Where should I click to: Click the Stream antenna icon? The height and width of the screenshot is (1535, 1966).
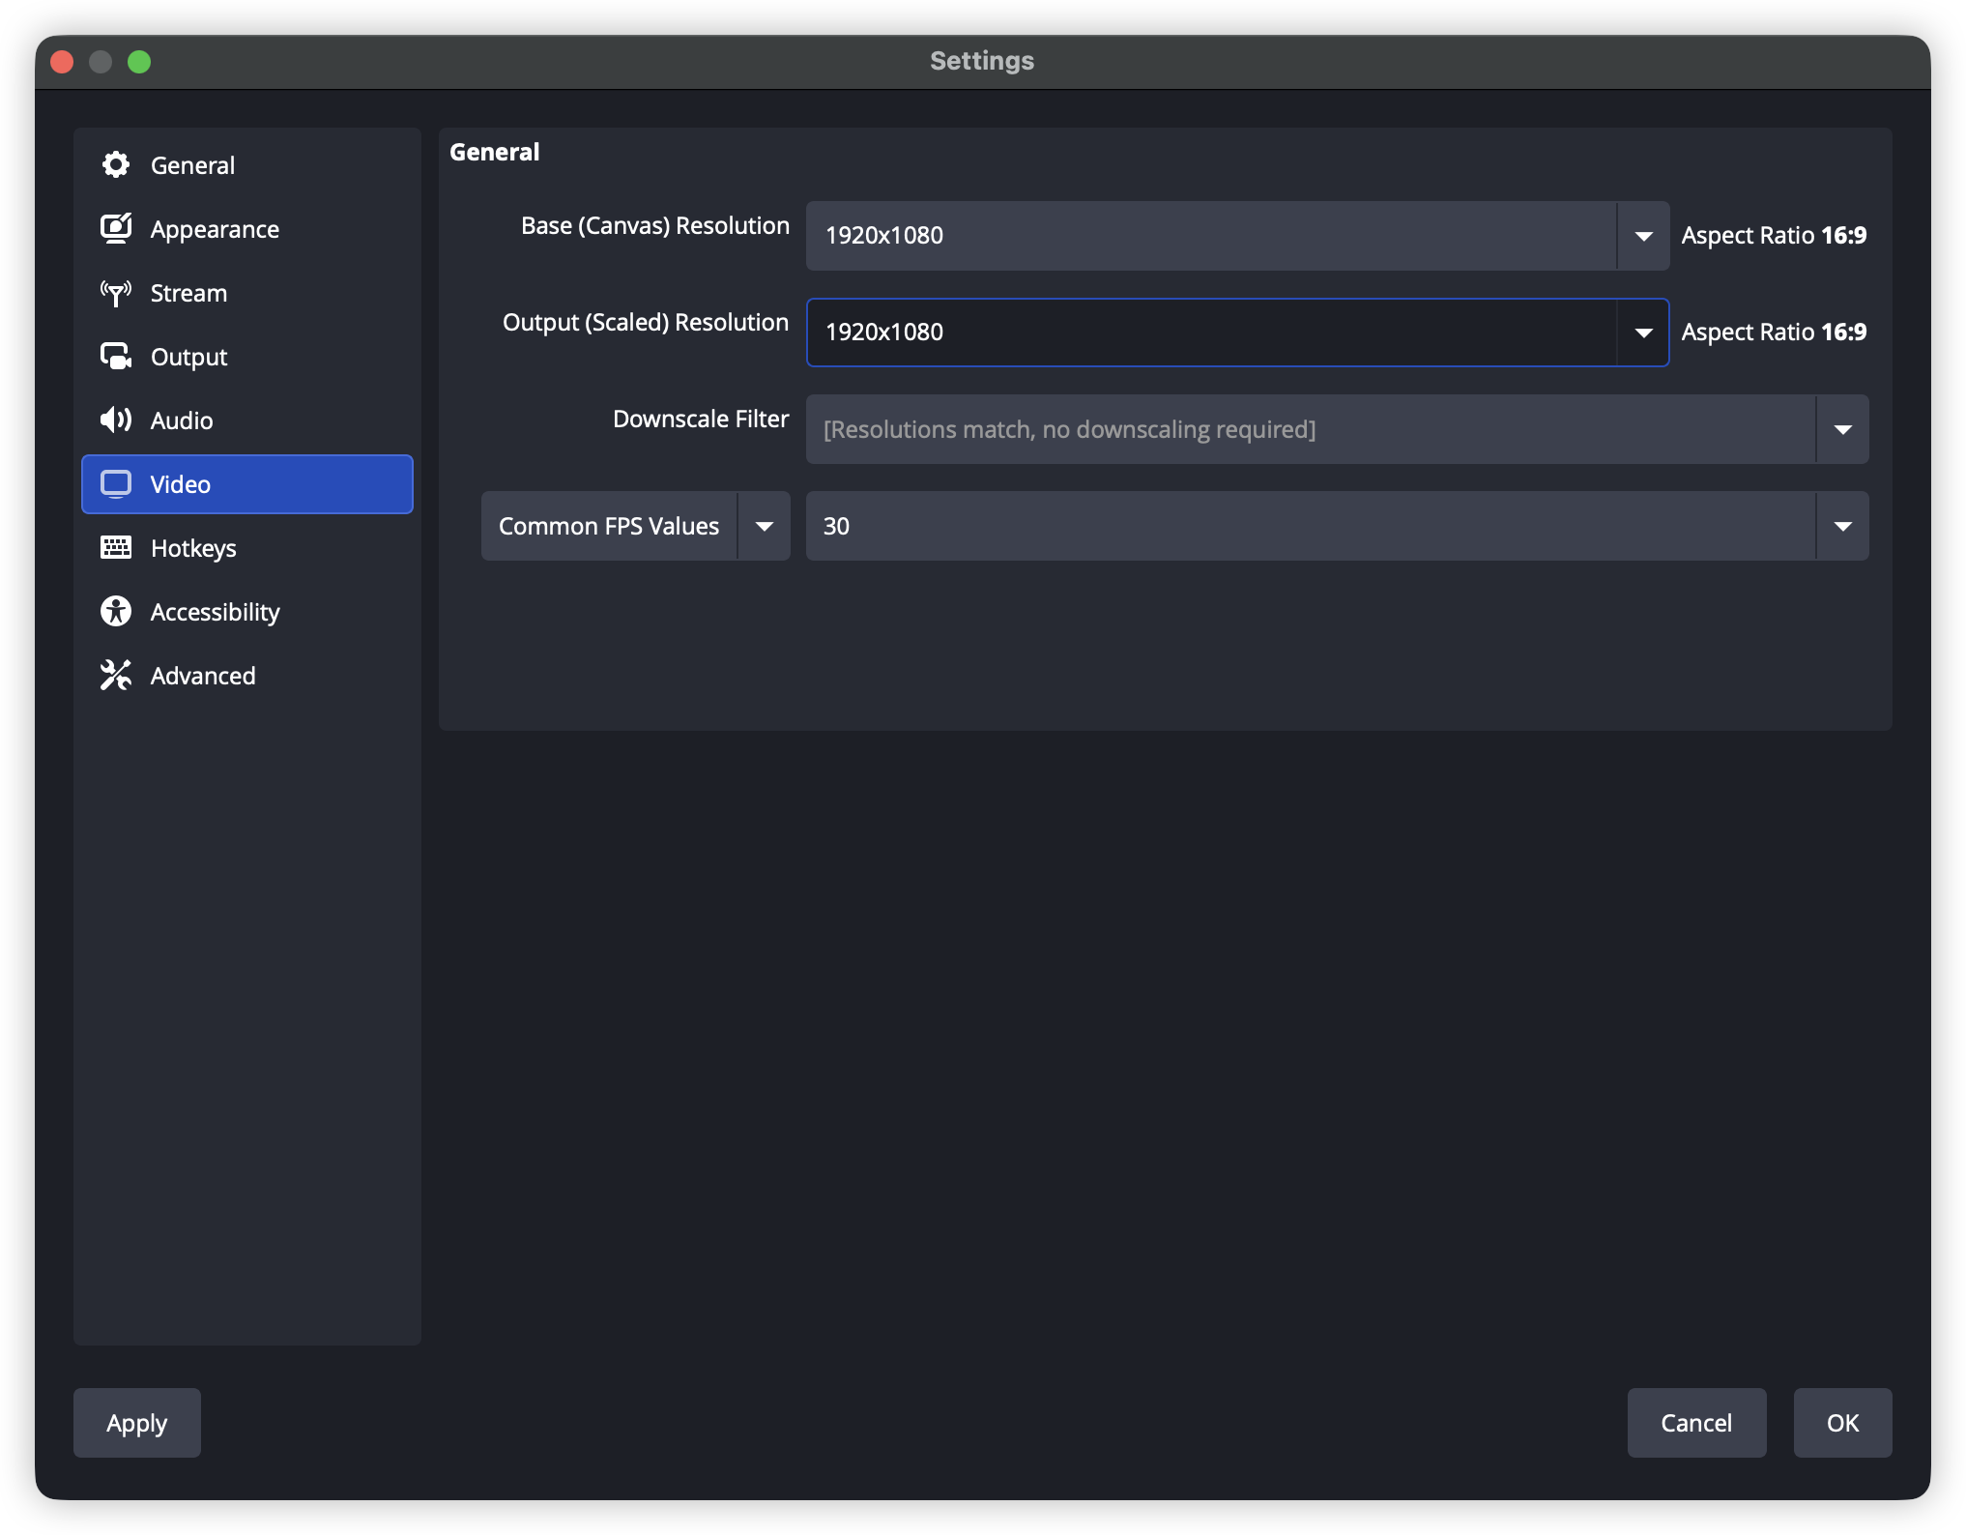(x=116, y=293)
